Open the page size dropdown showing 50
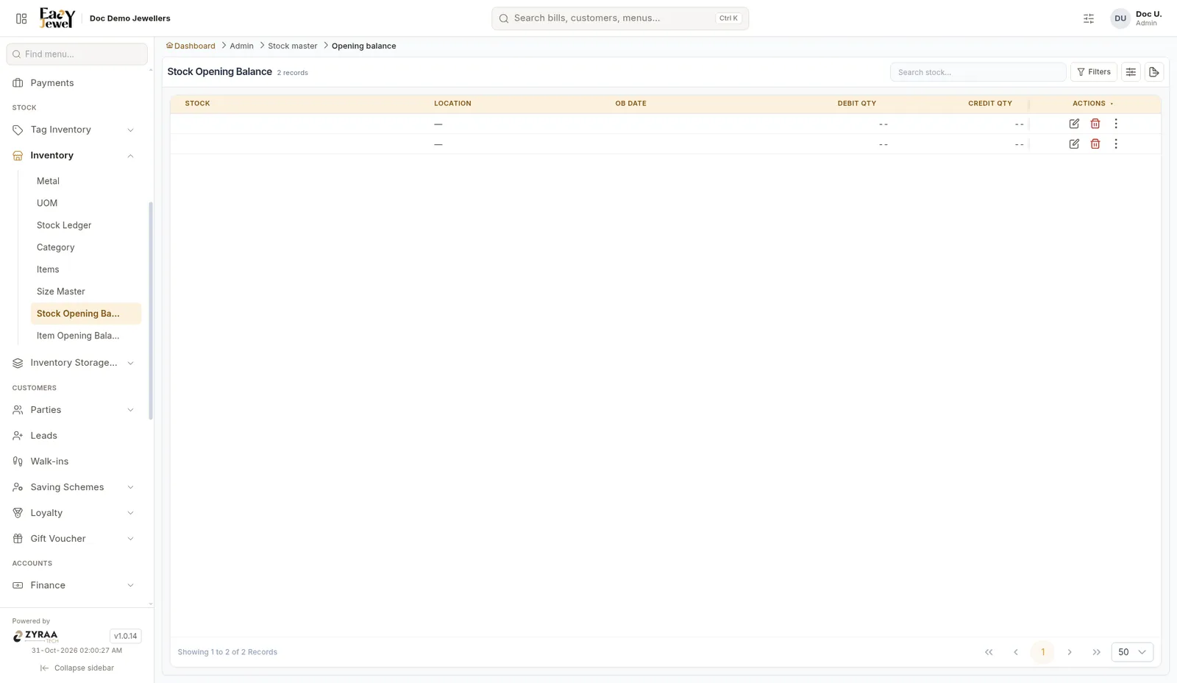This screenshot has height=683, width=1177. (x=1132, y=652)
